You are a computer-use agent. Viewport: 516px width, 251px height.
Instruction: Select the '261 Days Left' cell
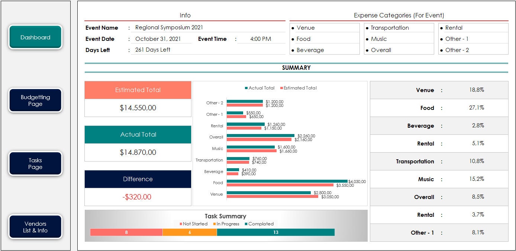pyautogui.click(x=208, y=50)
